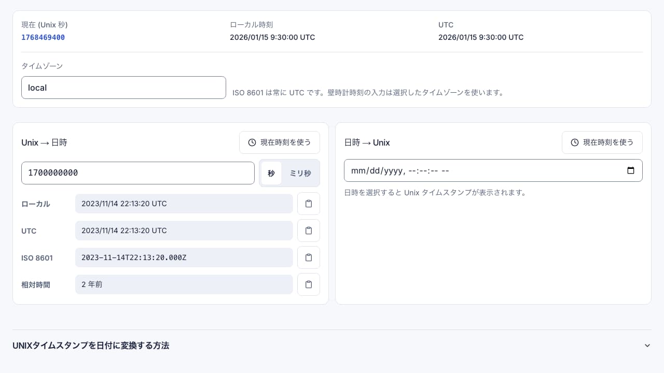Click the current Unix value 1768469400
Viewport: 664px width, 373px height.
(x=43, y=37)
